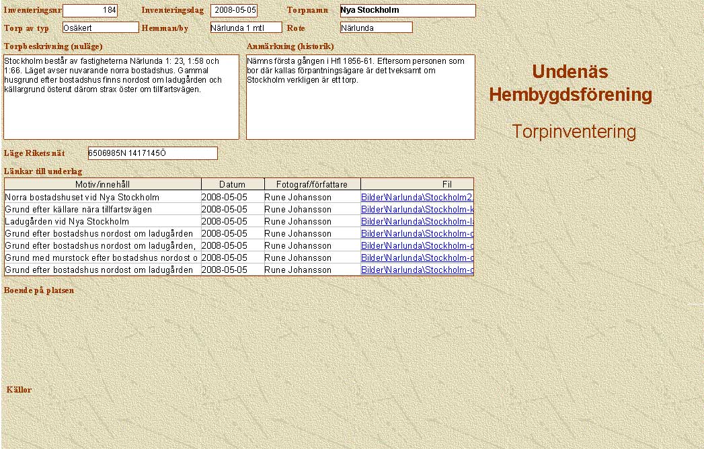The height and width of the screenshot is (449, 704).
Task: Select the Rote field containing Närlunda
Action: pyautogui.click(x=376, y=28)
